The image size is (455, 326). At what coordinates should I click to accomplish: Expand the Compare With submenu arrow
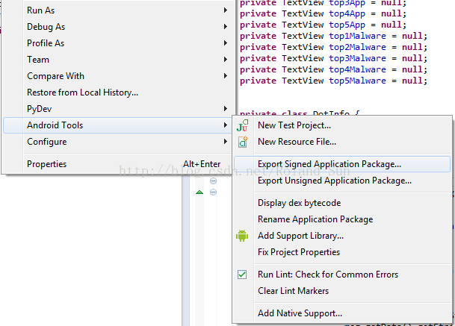pyautogui.click(x=226, y=76)
